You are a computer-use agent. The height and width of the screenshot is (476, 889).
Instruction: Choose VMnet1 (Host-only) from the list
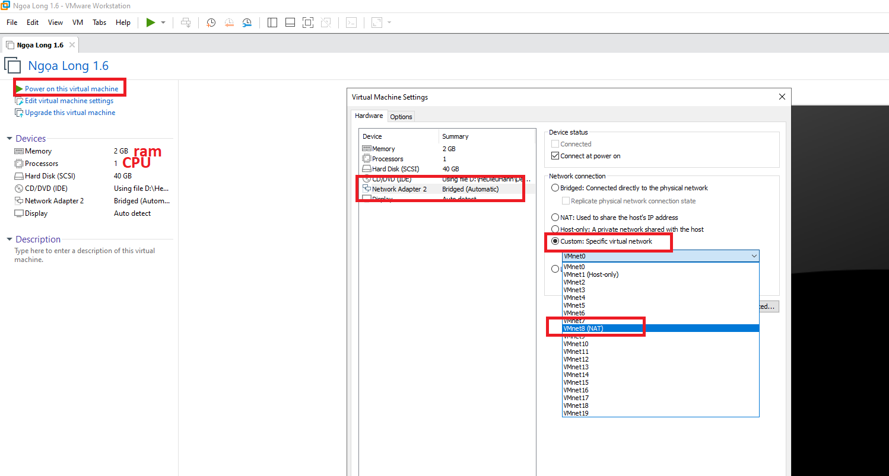click(661, 274)
